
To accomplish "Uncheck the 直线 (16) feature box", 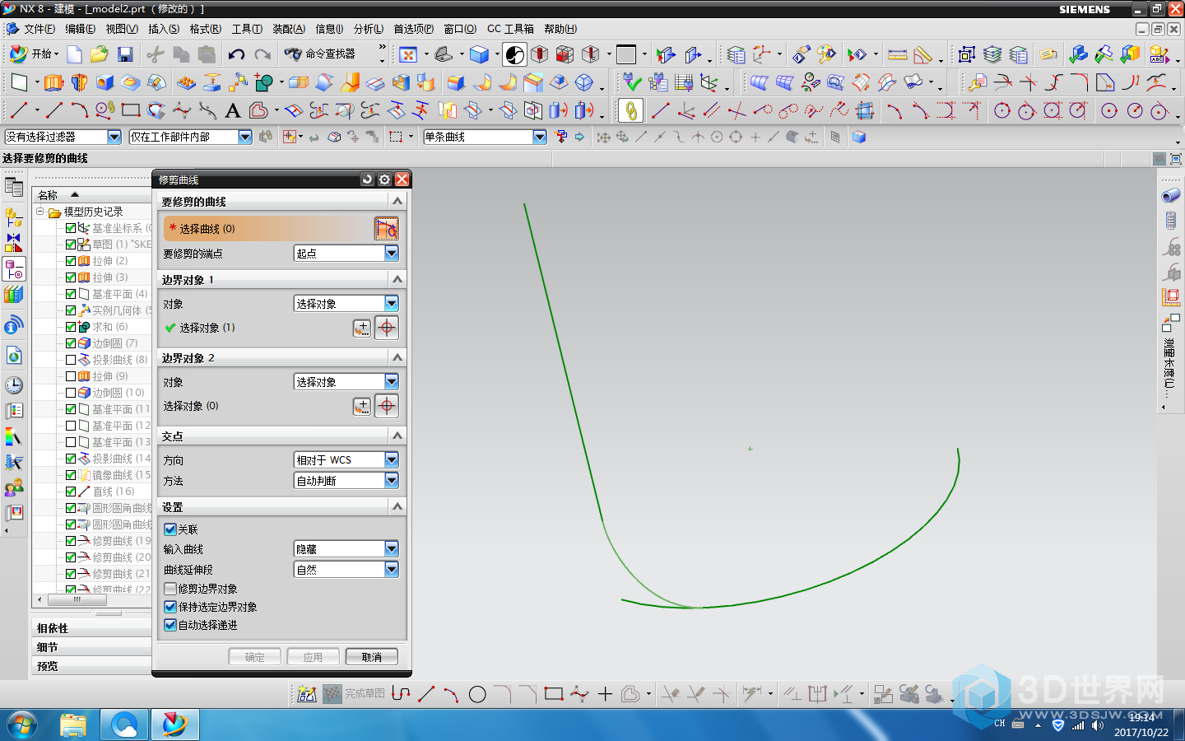I will click(x=71, y=492).
